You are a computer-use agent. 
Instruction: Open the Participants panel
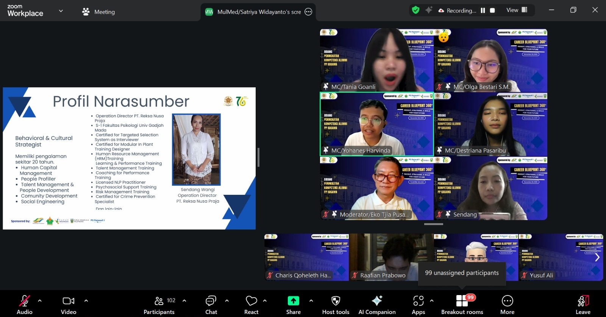coord(159,304)
